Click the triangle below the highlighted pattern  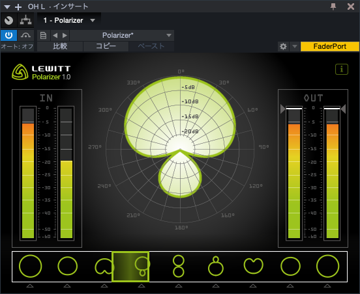142,286
